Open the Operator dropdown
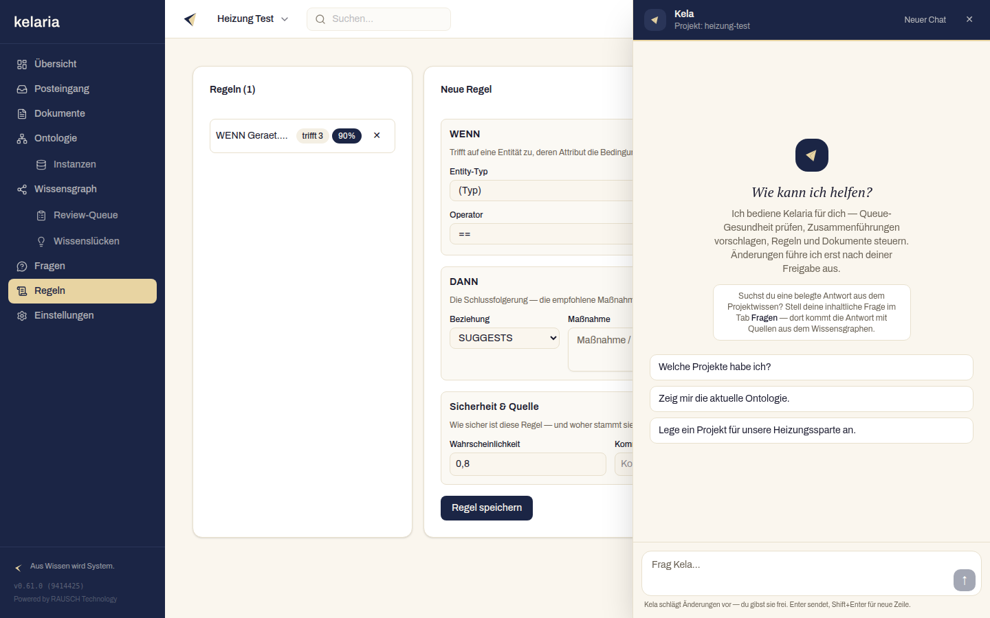Image resolution: width=990 pixels, height=618 pixels. [x=541, y=233]
